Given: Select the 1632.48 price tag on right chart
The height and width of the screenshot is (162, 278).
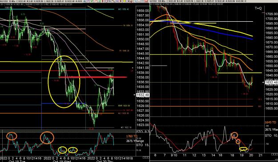Looking at the screenshot, I should 271,83.
